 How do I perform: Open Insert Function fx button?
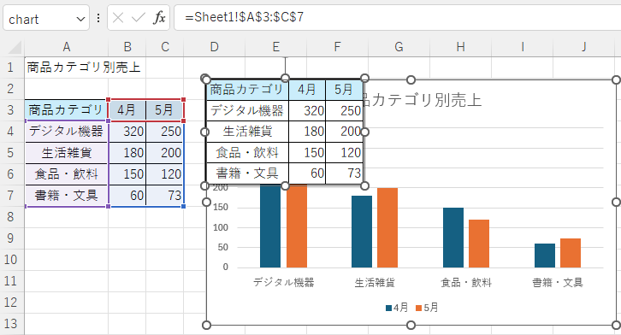pyautogui.click(x=159, y=18)
